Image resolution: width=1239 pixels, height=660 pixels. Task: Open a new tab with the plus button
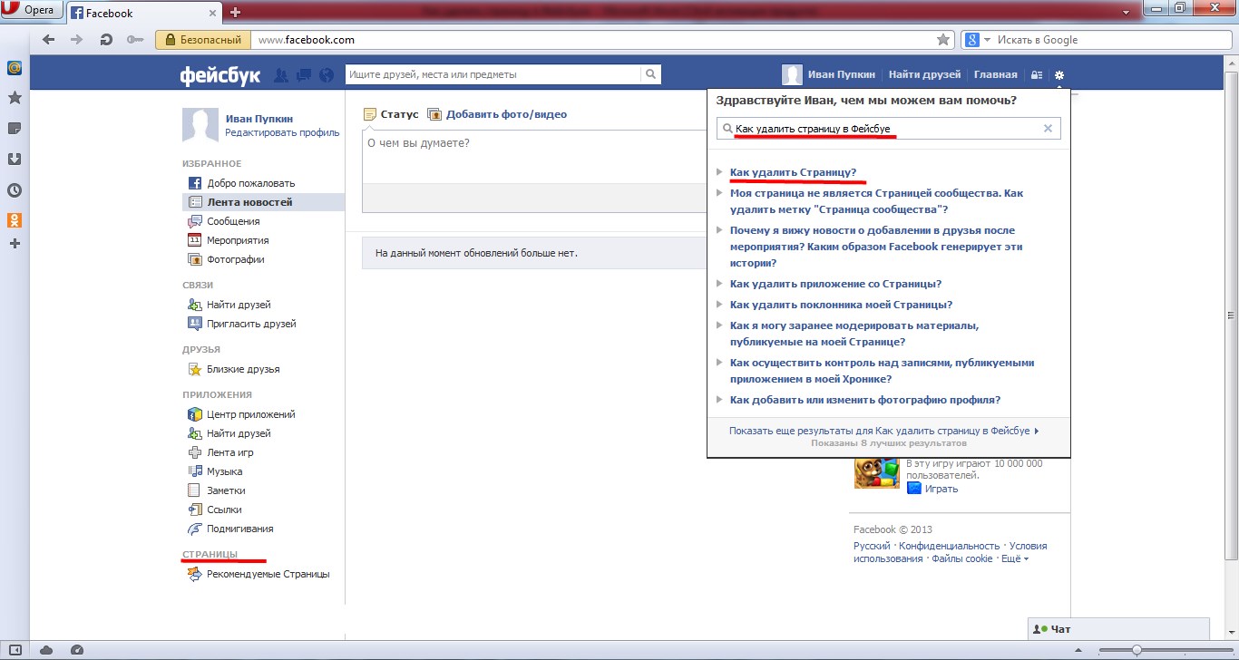tap(235, 13)
